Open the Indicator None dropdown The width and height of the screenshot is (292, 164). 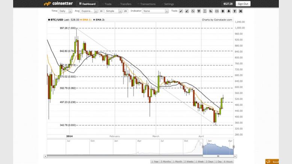pyautogui.click(x=155, y=11)
